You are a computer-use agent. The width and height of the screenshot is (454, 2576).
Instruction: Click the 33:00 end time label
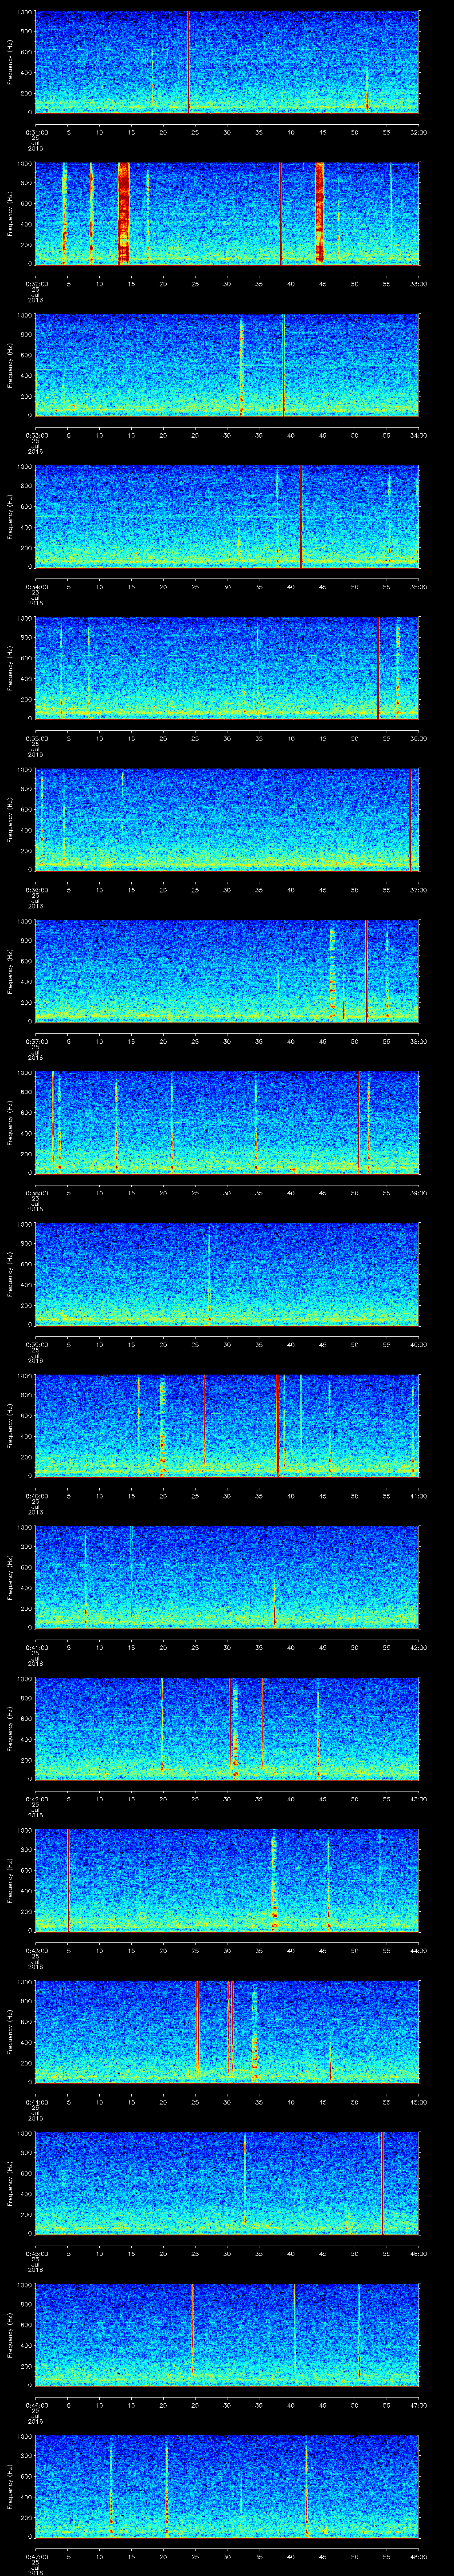click(418, 284)
